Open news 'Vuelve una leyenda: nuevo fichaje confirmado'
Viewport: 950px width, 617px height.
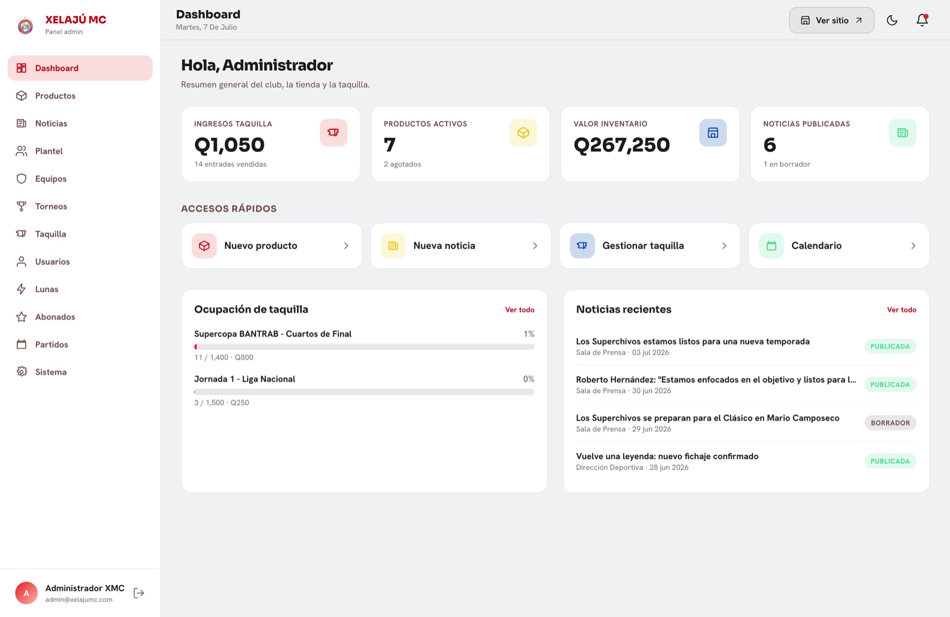pyautogui.click(x=667, y=457)
